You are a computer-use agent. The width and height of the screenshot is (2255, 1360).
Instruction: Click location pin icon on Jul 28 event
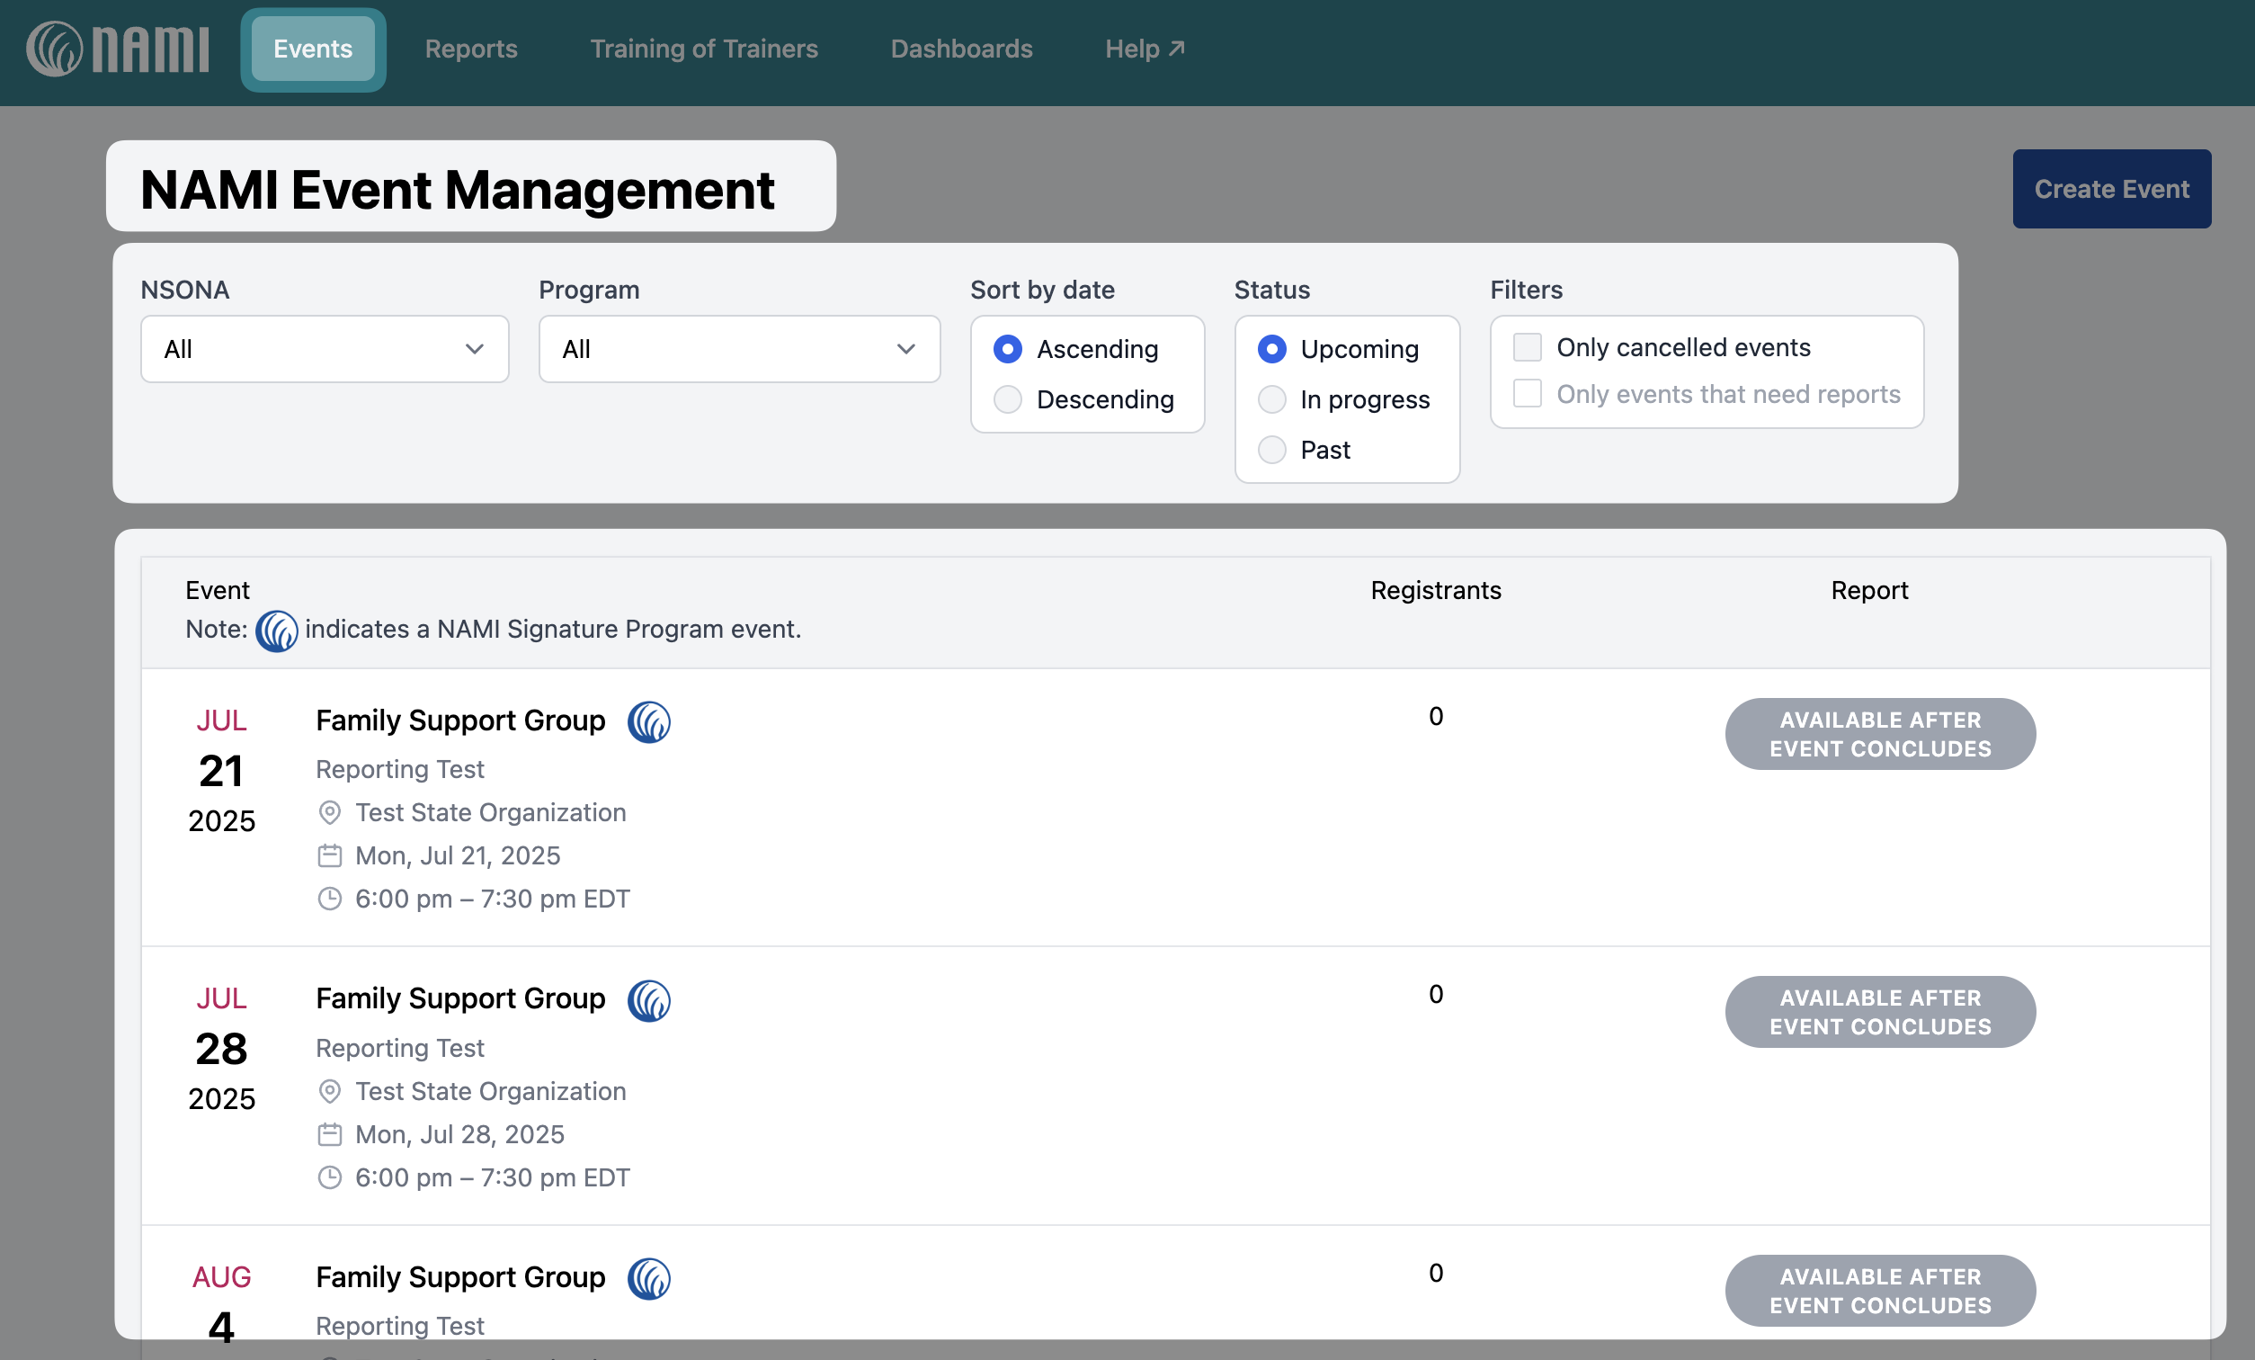pos(329,1091)
